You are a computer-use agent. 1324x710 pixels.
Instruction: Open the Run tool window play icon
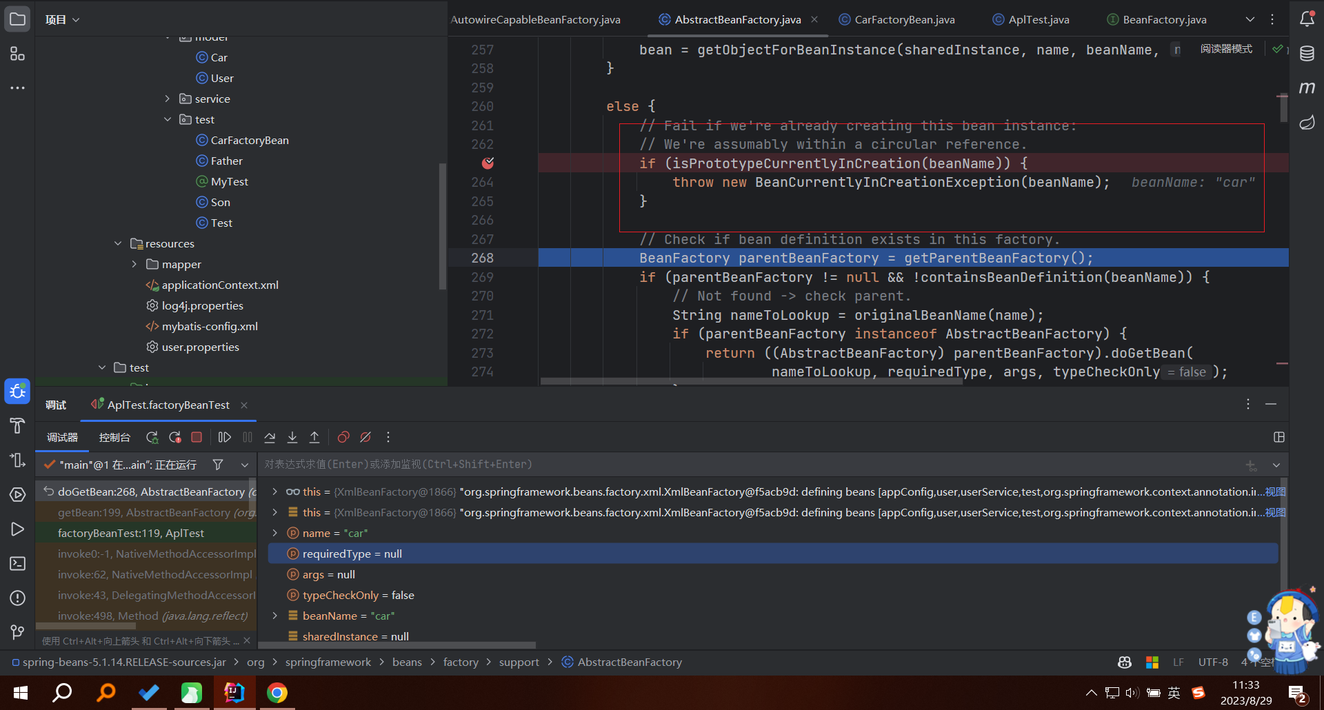pos(17,529)
